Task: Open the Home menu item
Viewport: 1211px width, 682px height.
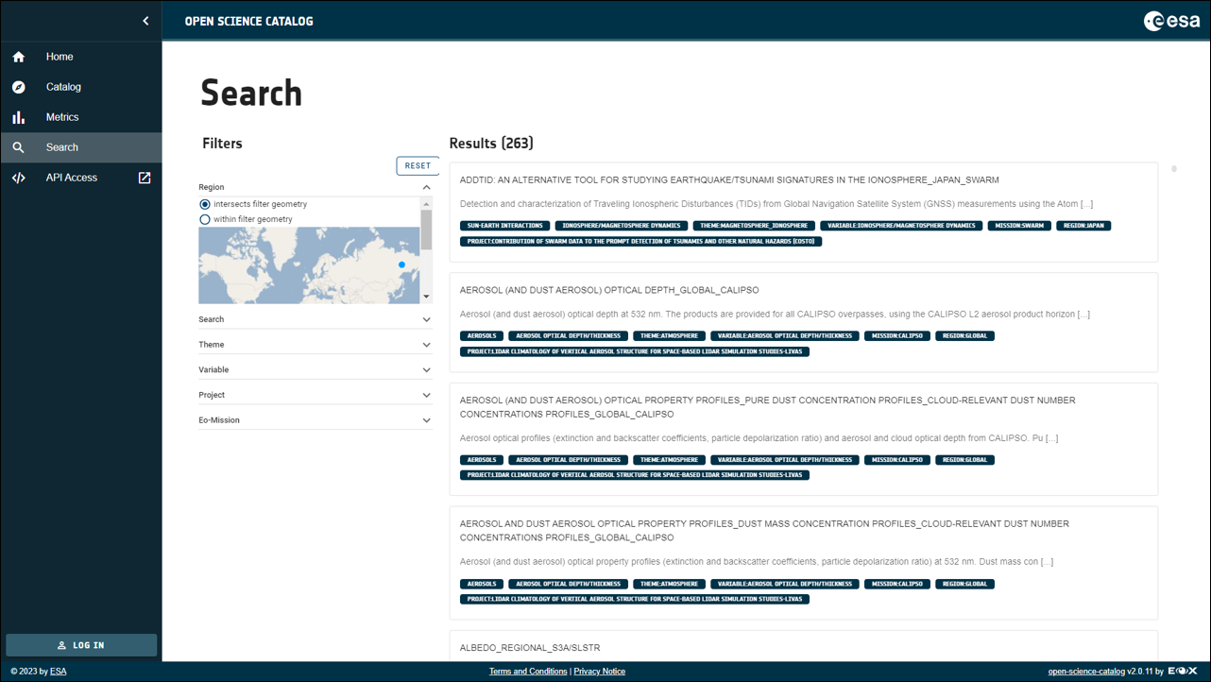Action: pyautogui.click(x=60, y=57)
